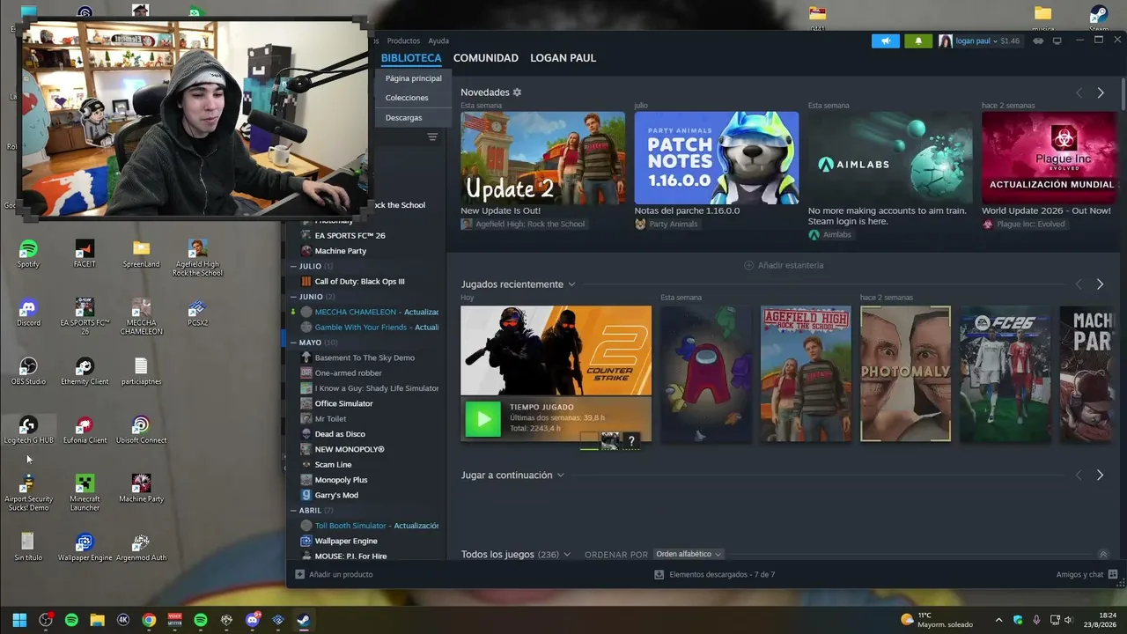
Task: Click the green play button for Counter-Strike 2
Action: pyautogui.click(x=482, y=419)
